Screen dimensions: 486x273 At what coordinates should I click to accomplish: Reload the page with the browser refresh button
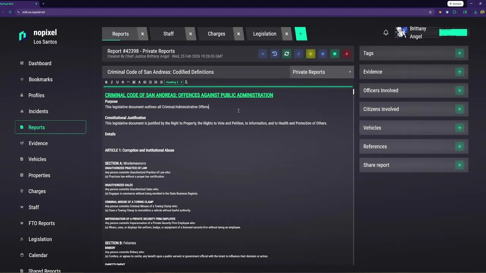pyautogui.click(x=10, y=12)
